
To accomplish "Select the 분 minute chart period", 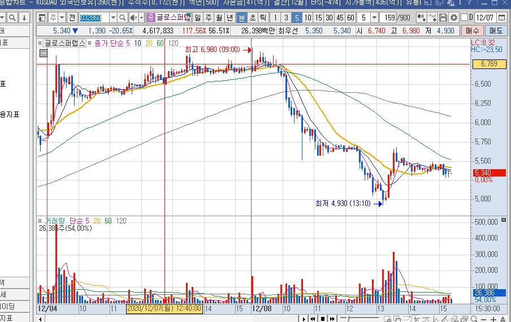I will [x=241, y=18].
